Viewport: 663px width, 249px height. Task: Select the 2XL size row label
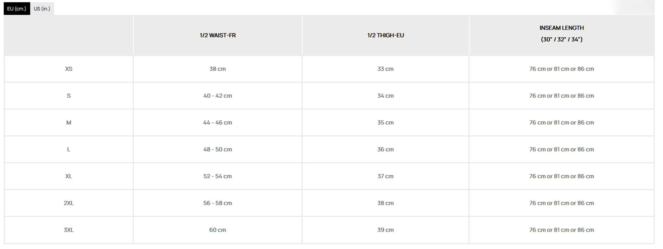pos(69,203)
